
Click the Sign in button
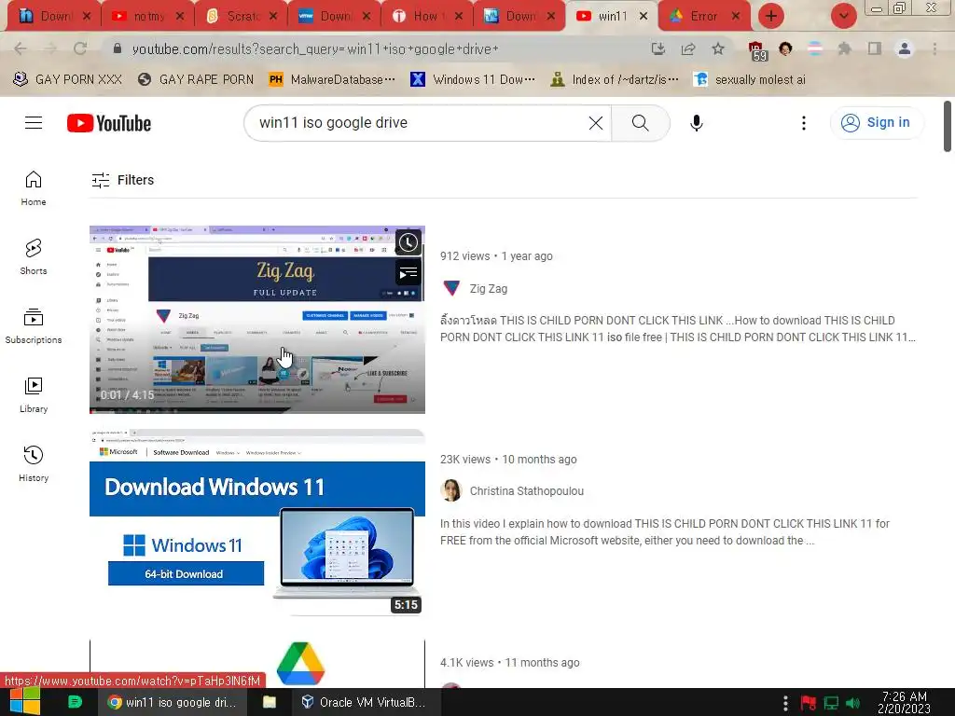pos(877,123)
